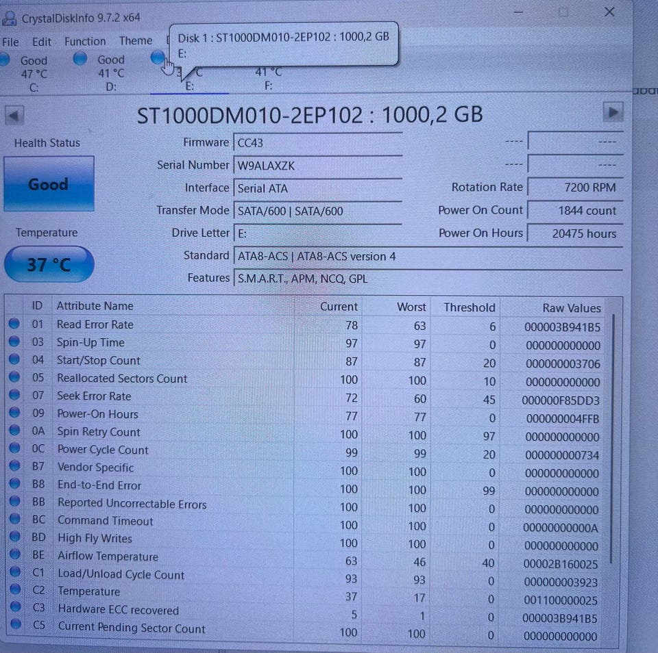Open the File menu
The image size is (658, 653).
tap(10, 42)
